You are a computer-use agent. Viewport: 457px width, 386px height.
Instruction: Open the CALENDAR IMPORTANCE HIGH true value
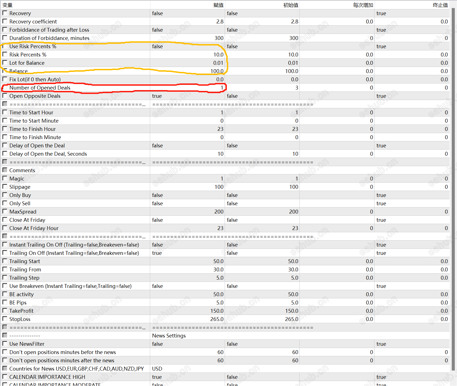(188, 377)
